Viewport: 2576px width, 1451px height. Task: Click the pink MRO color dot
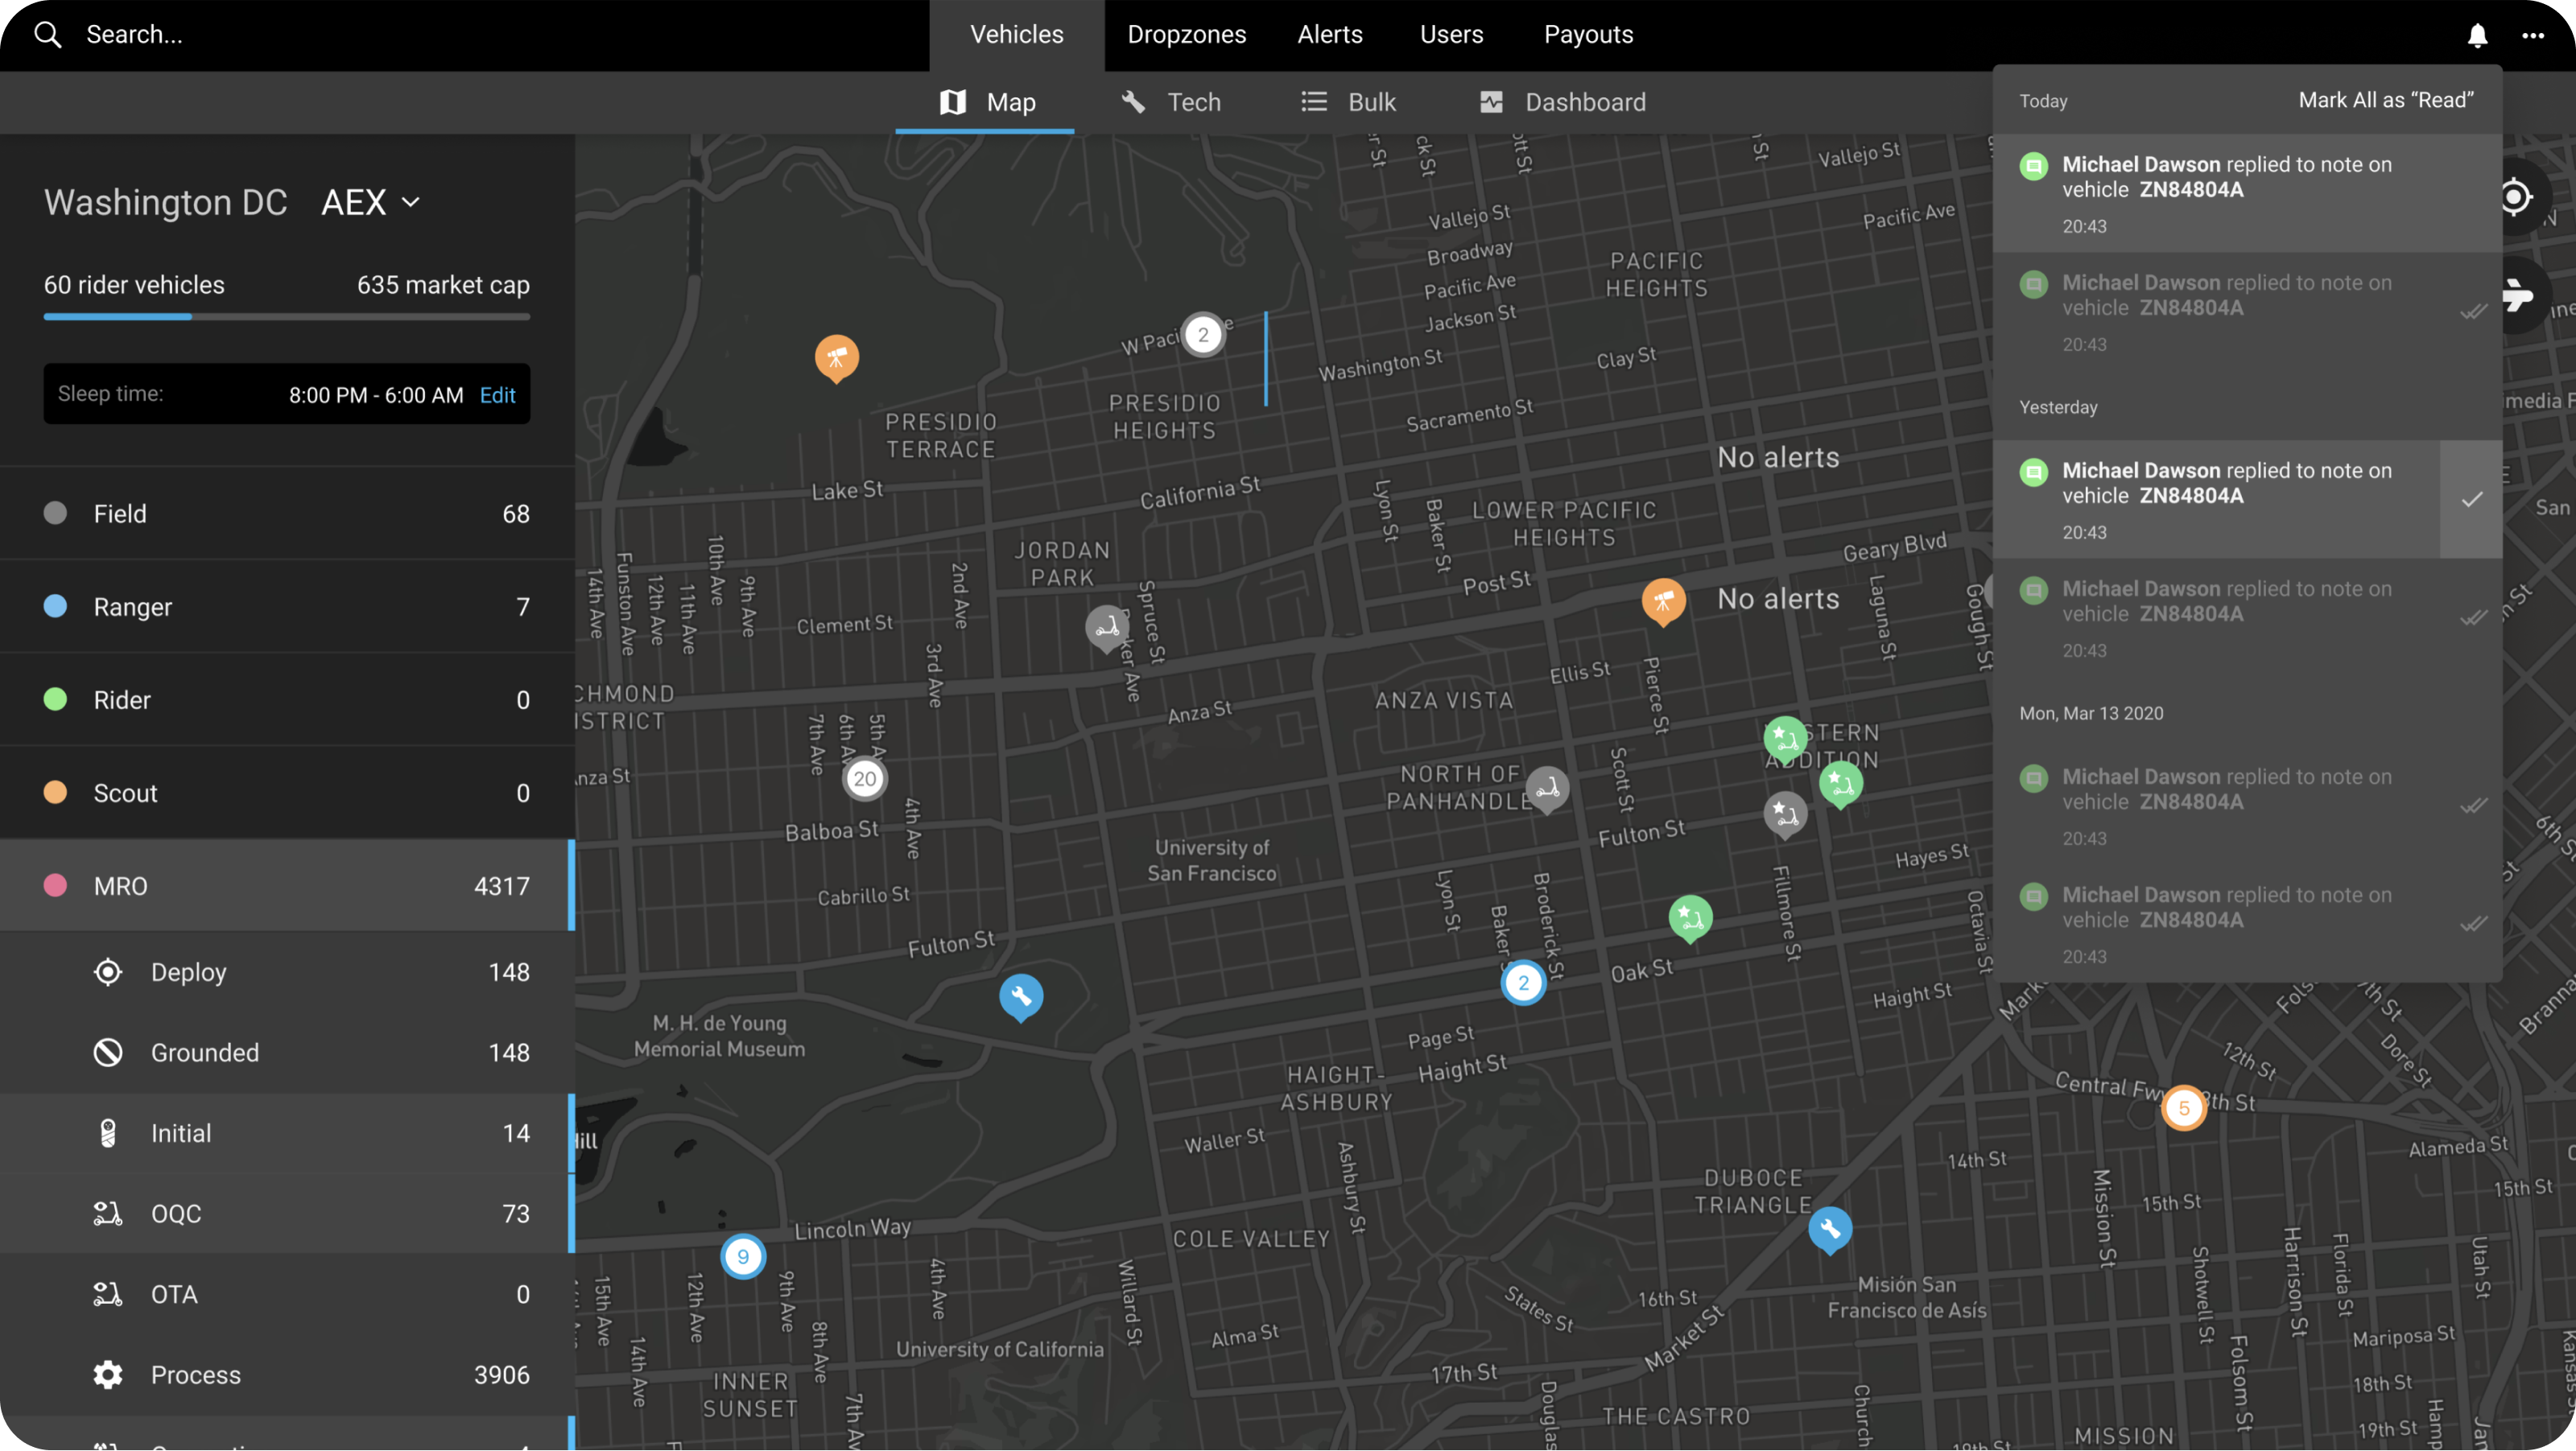coord(56,885)
